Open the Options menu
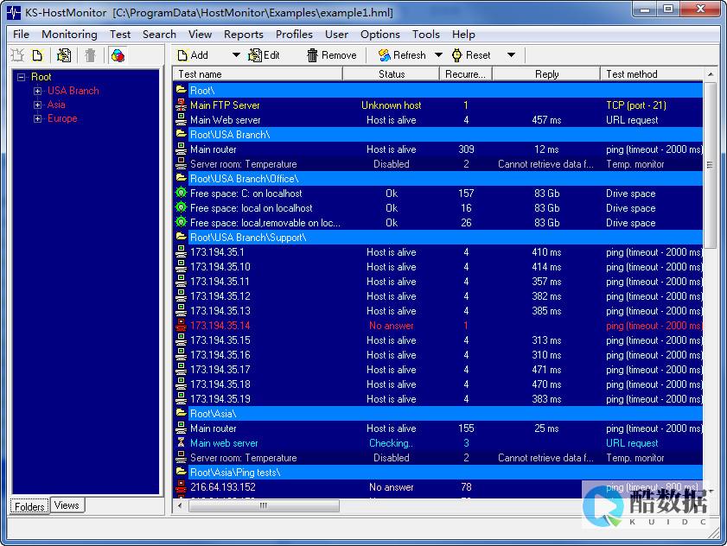Screen dimensions: 727x546 (380, 35)
